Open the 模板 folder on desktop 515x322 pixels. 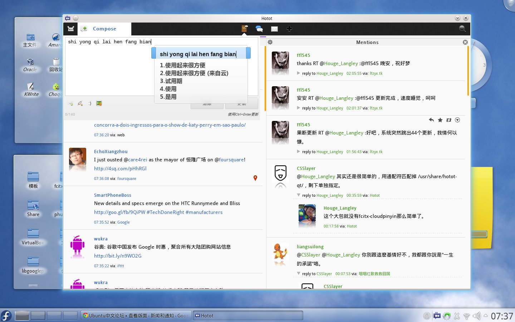click(x=33, y=180)
